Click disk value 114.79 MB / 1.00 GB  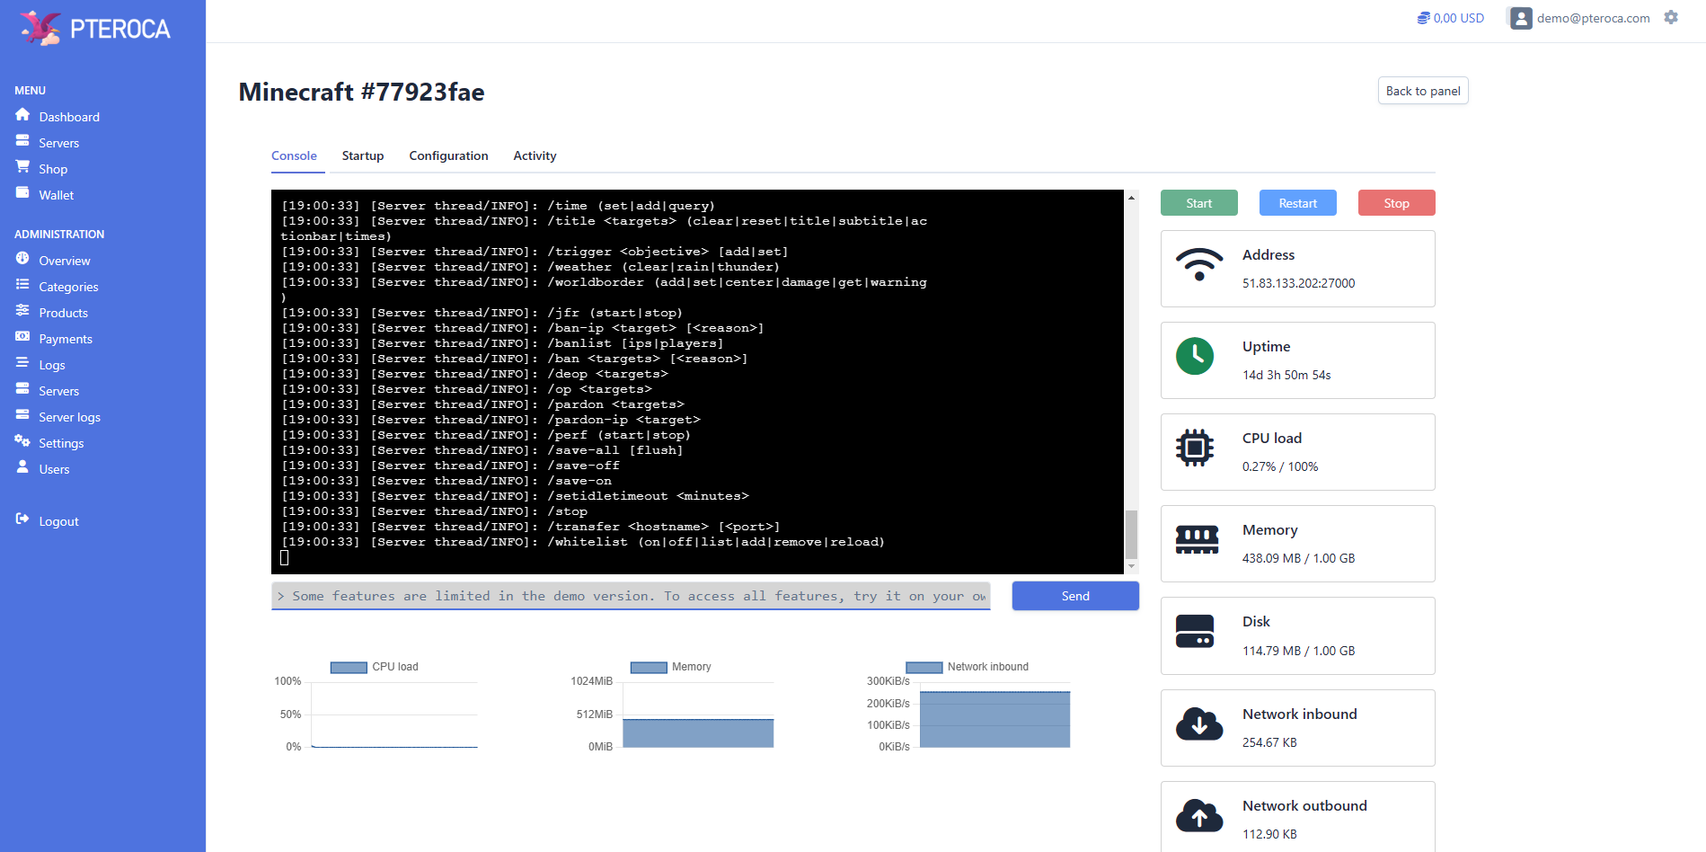[1298, 651]
